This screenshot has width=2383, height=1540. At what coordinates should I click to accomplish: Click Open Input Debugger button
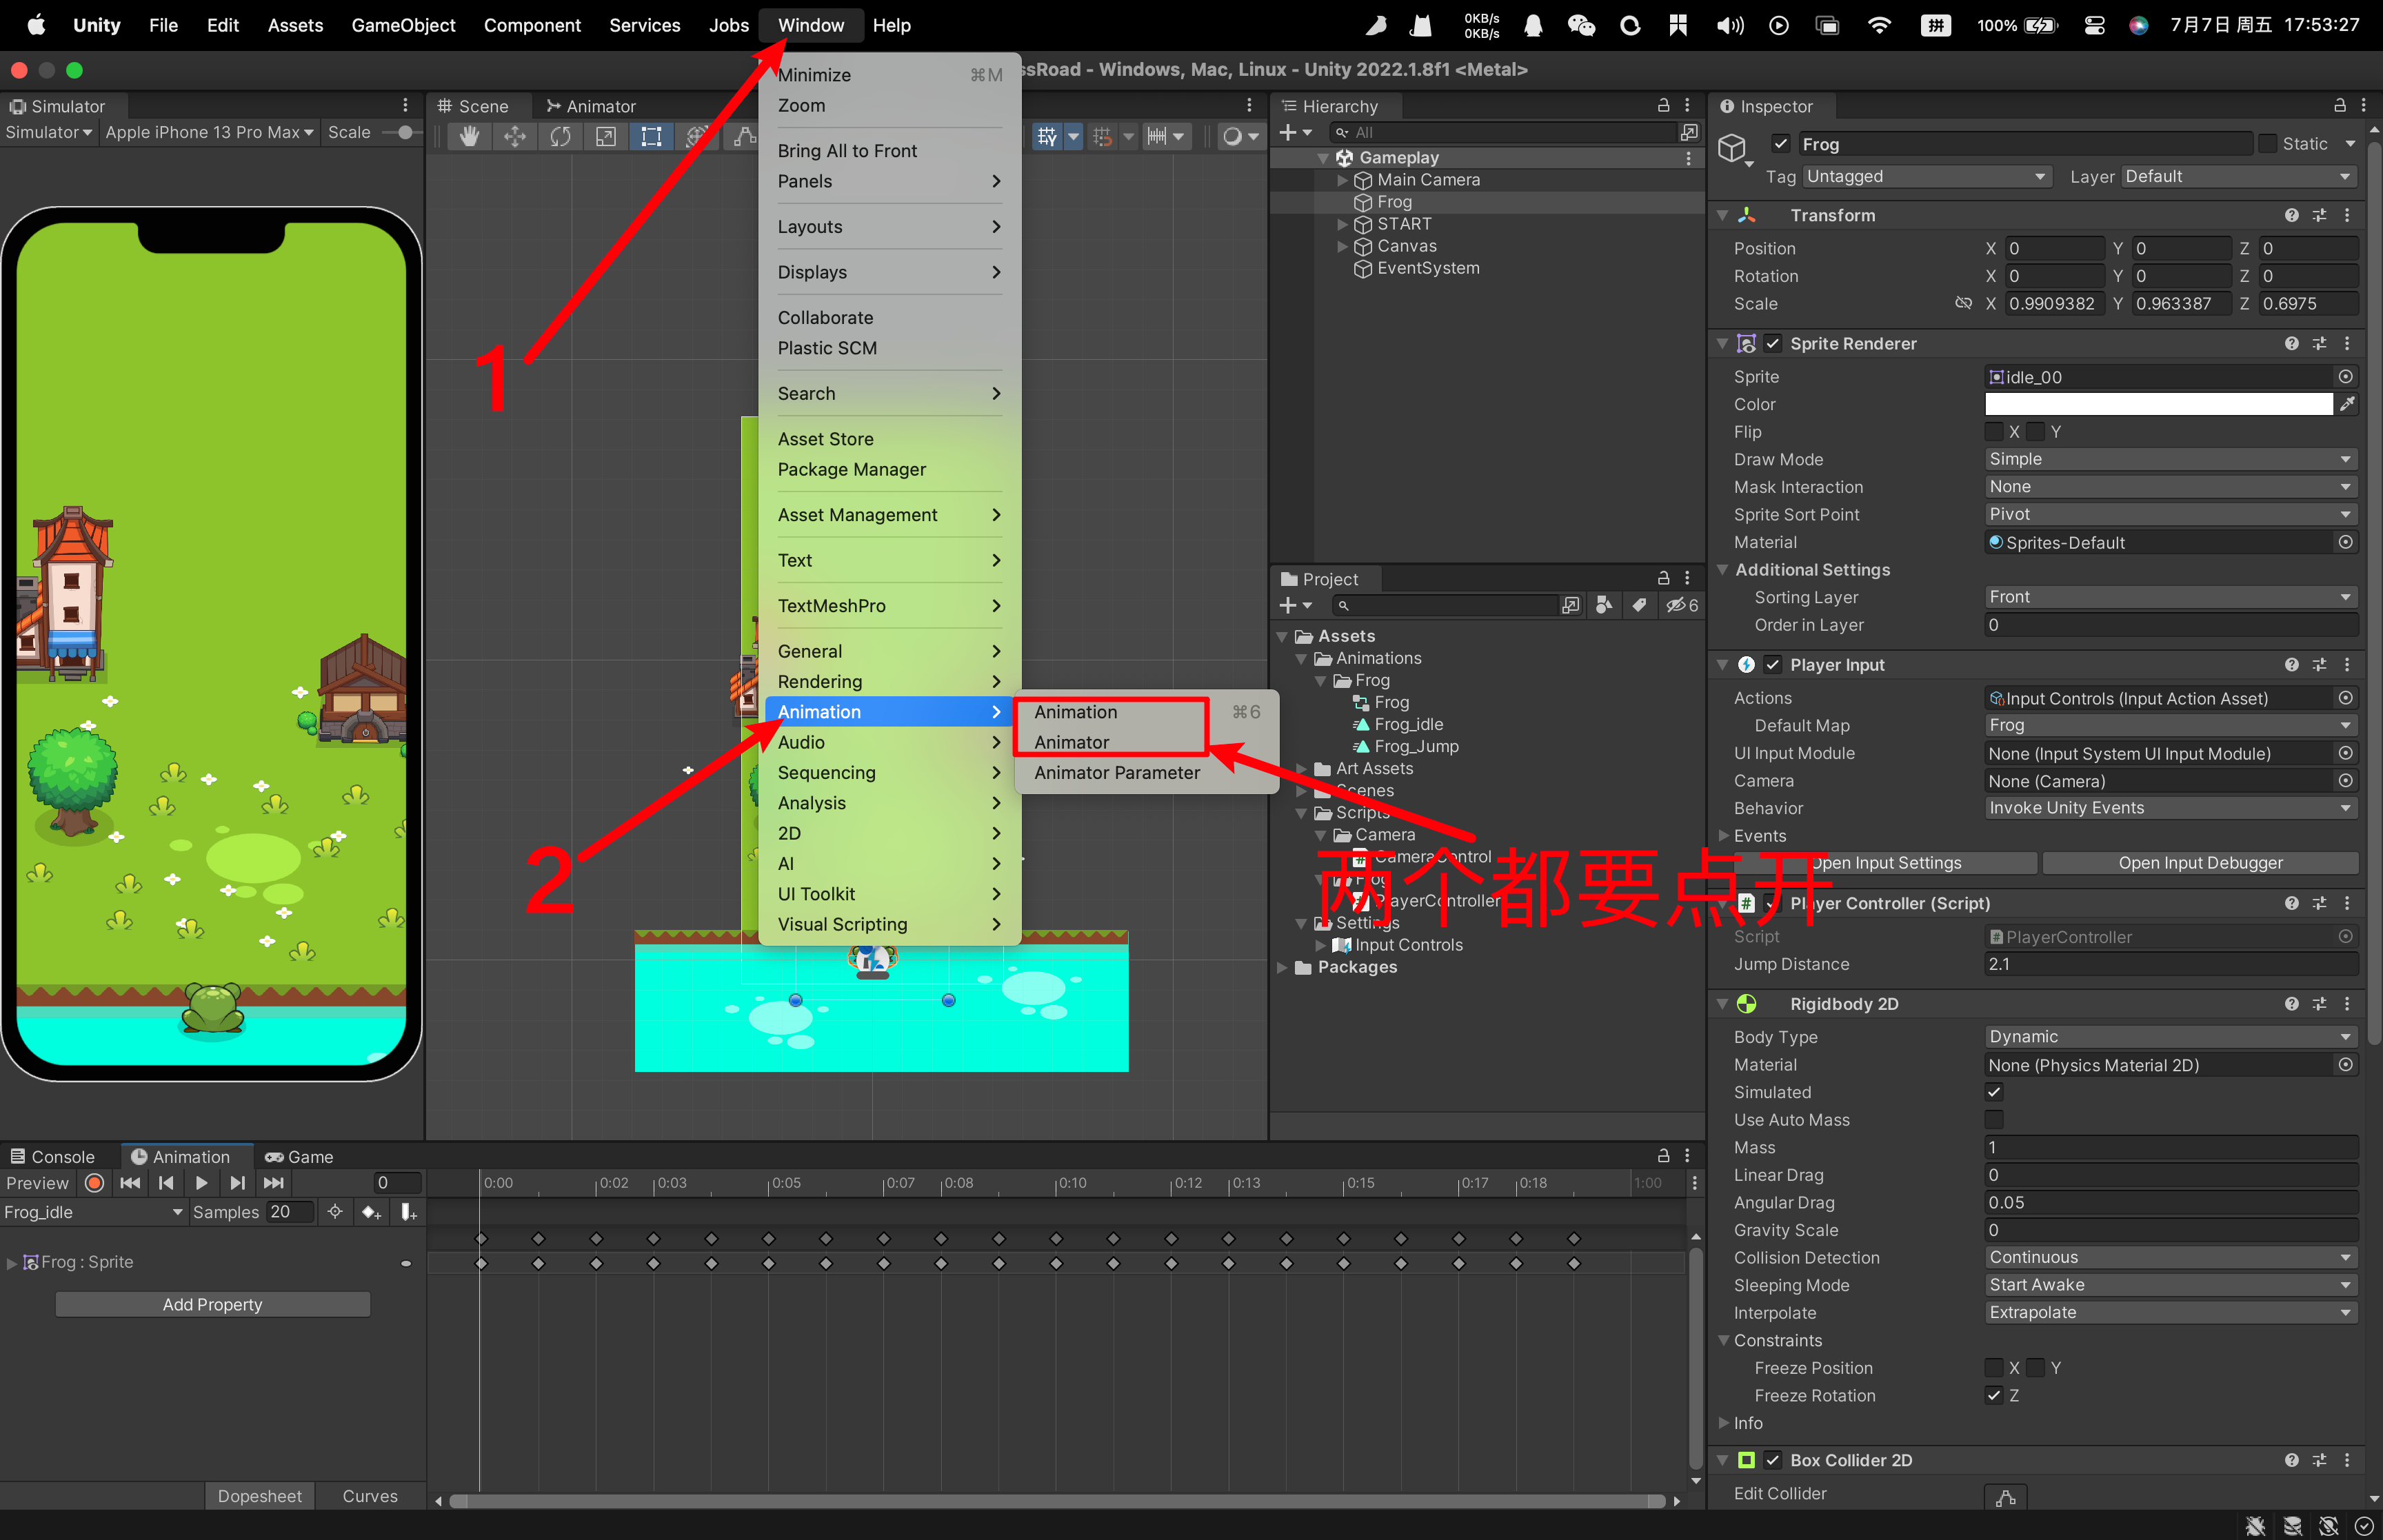pyautogui.click(x=2200, y=863)
